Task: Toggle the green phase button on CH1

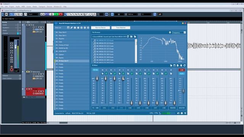Action: (106, 73)
